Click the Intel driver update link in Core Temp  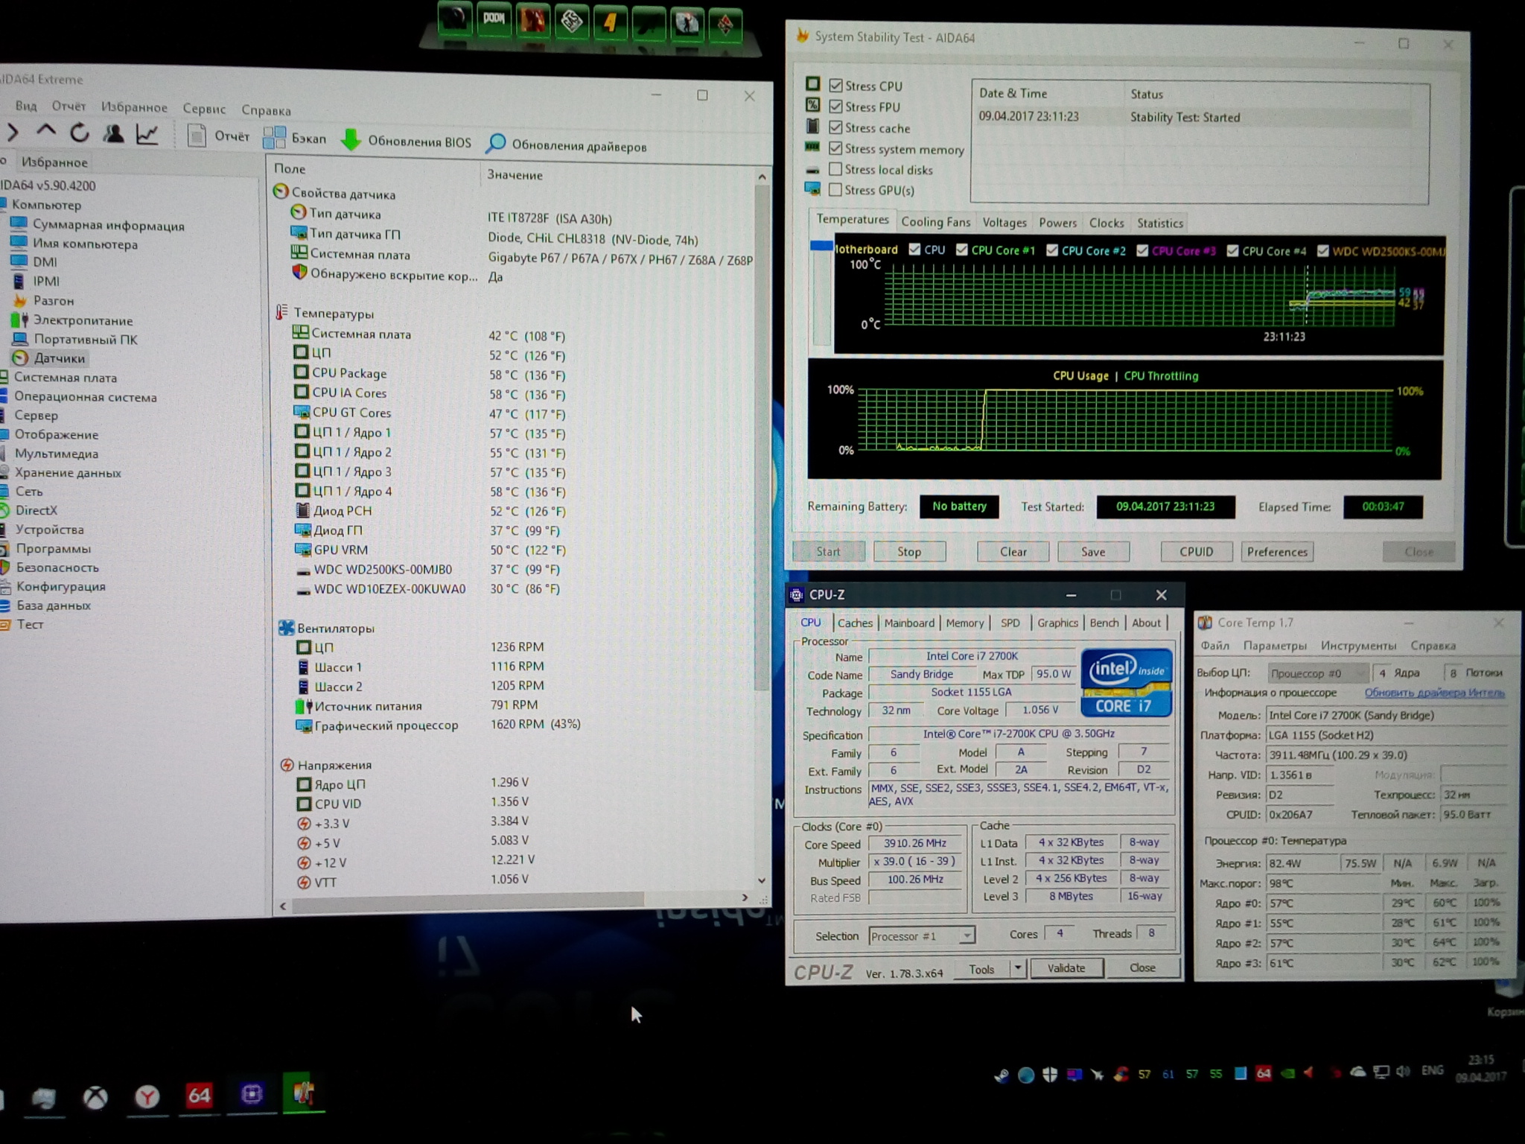[1434, 693]
